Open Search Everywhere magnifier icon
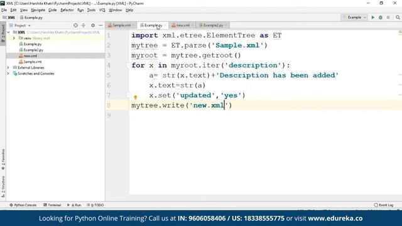402x226 pixels. 398,18
